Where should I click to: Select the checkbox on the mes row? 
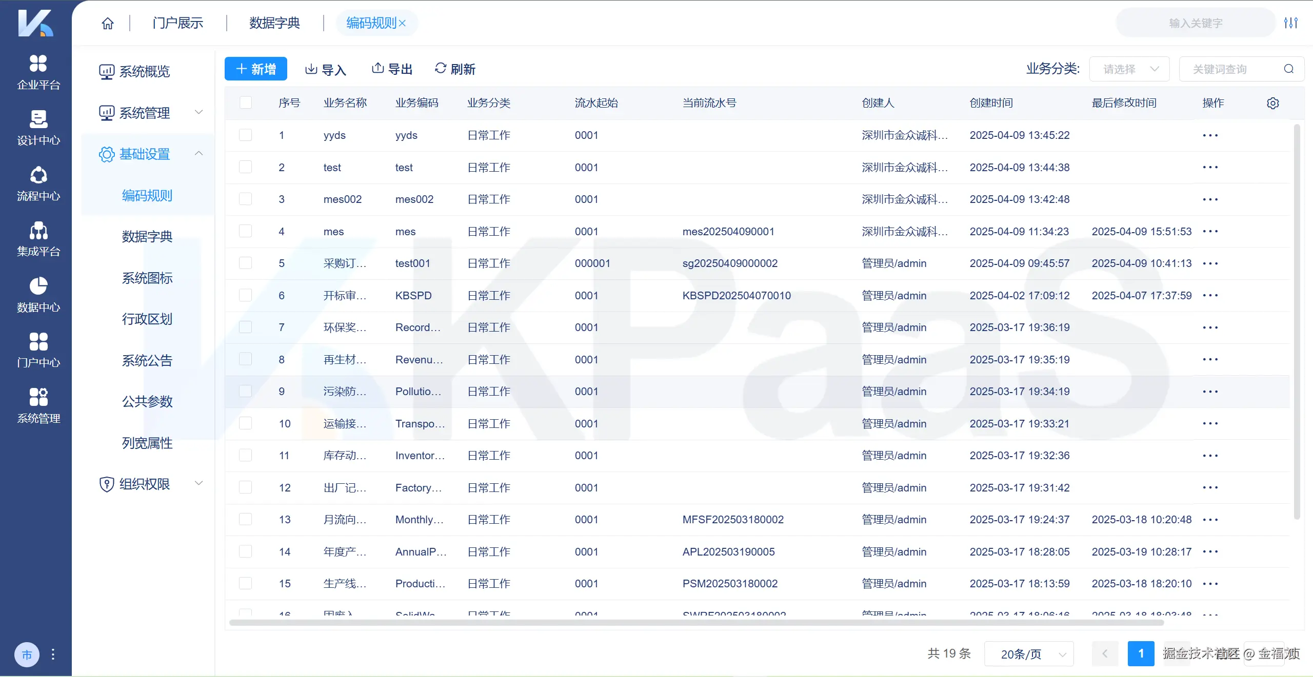246,231
